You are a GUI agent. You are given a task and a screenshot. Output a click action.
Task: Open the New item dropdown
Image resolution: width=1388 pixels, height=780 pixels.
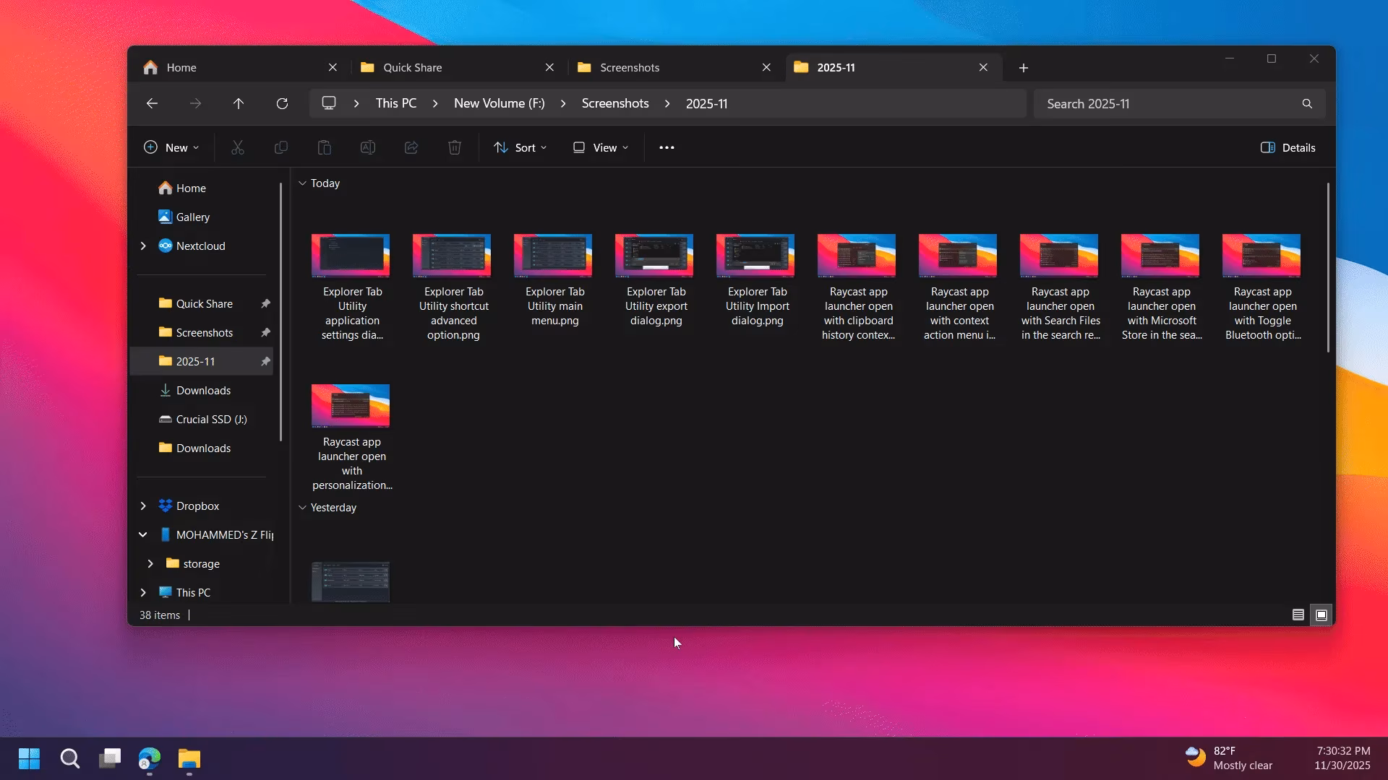tap(171, 147)
